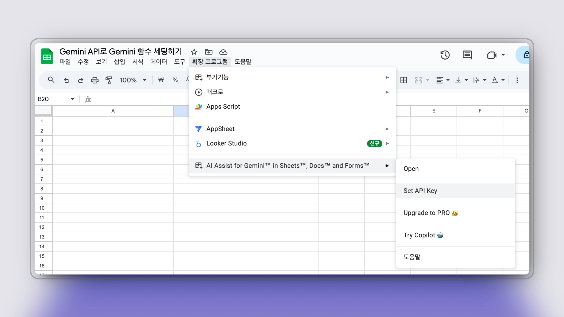Open the 삽입 menu
Viewport: 564px width, 317px height.
tap(120, 62)
